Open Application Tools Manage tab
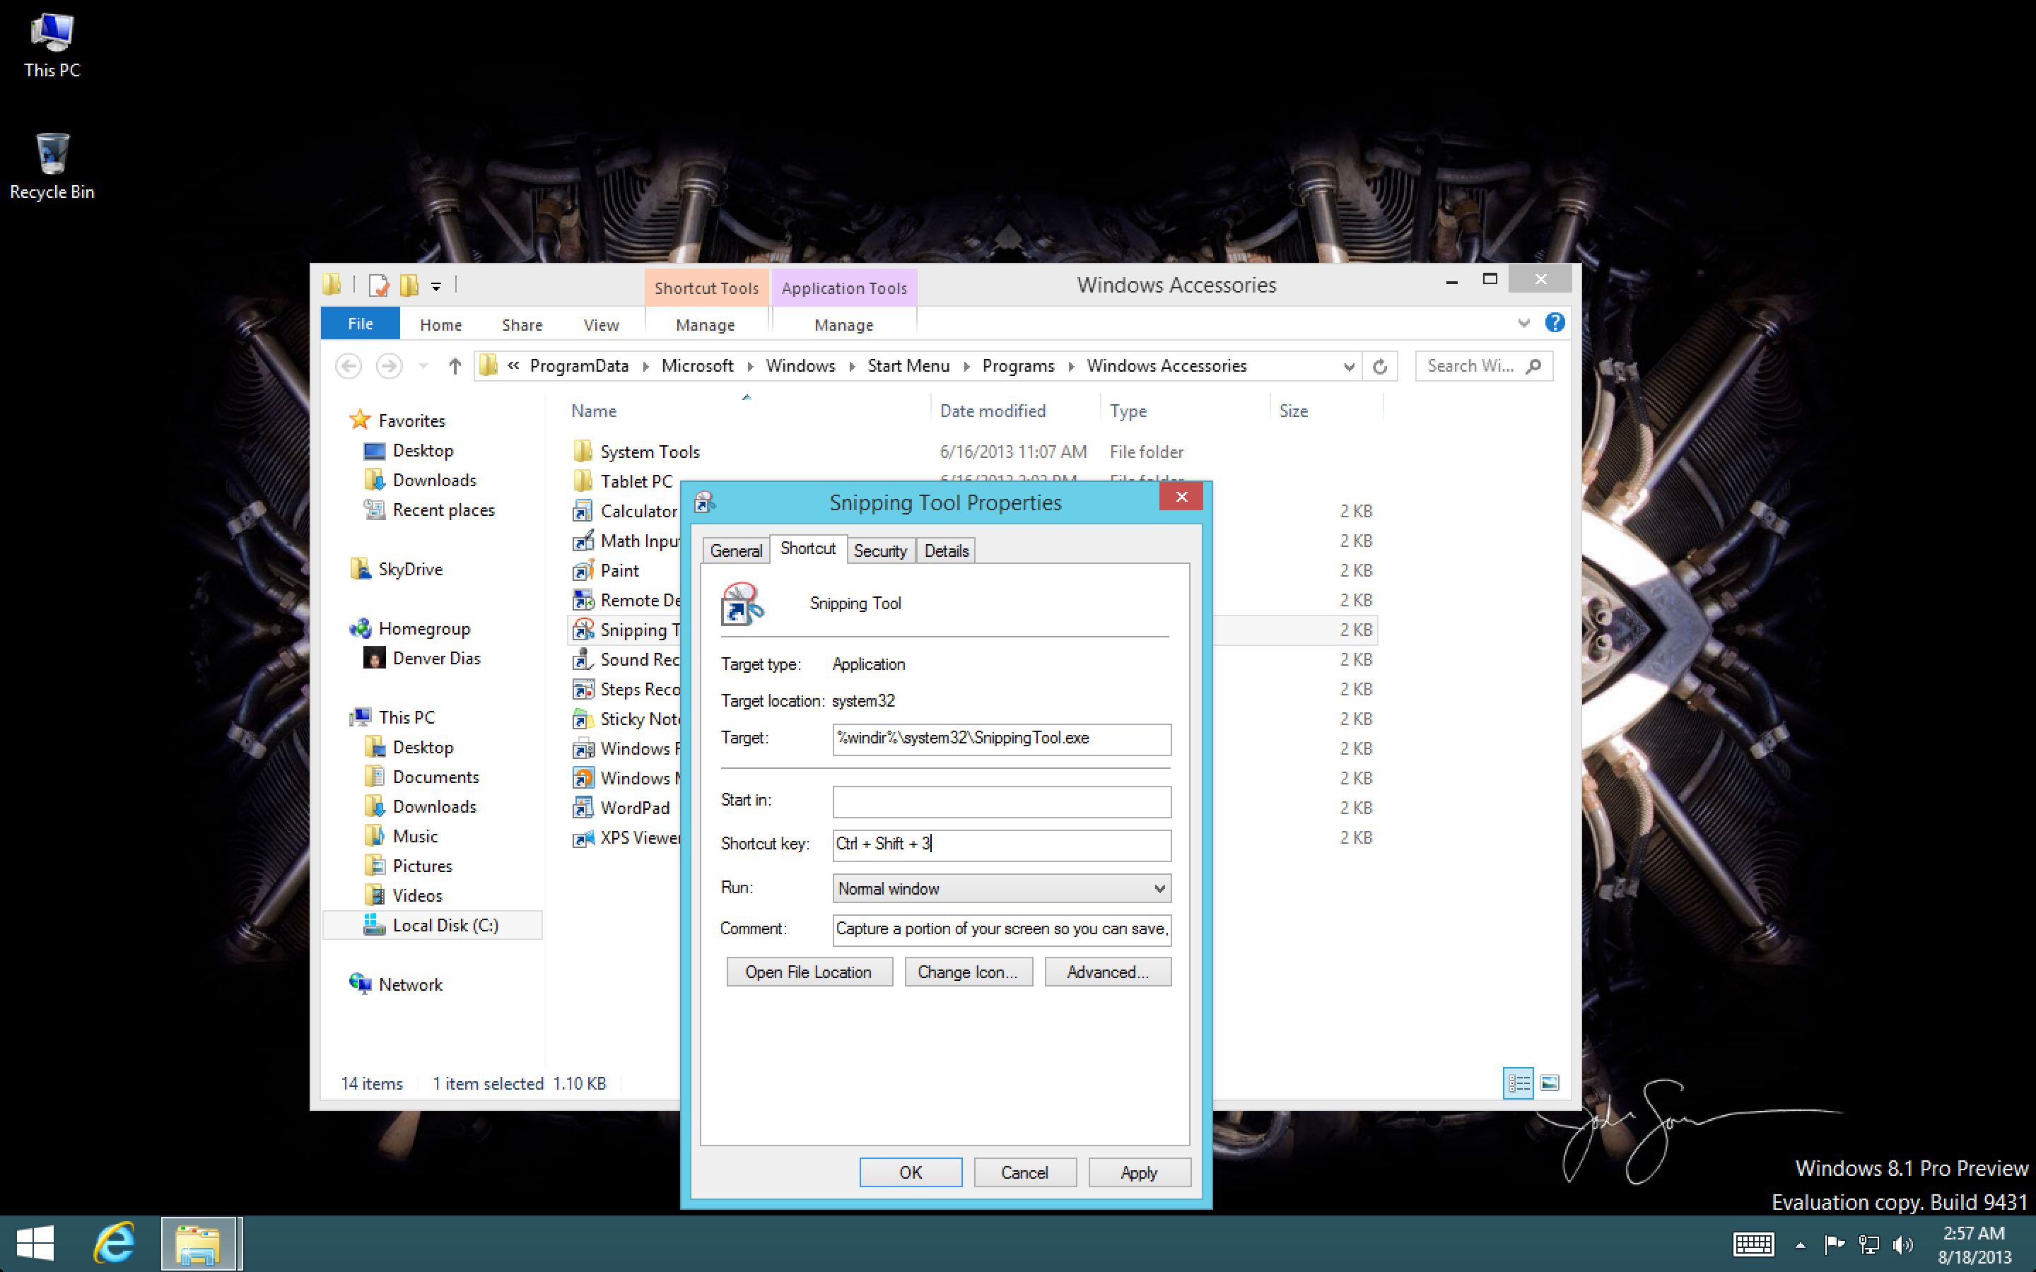Viewport: 2036px width, 1272px height. [x=844, y=325]
